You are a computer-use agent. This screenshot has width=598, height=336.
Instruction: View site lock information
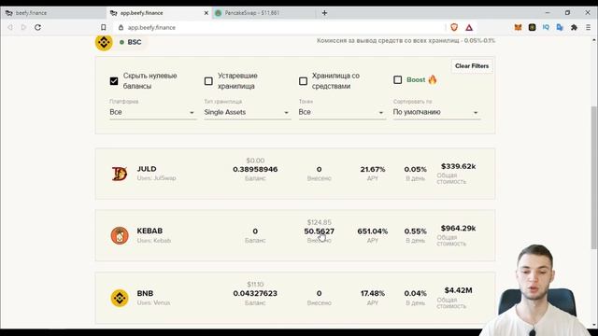click(121, 27)
